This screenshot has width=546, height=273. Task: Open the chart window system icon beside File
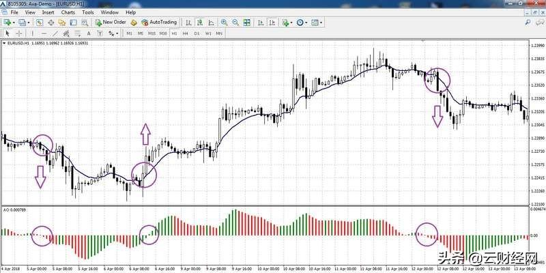click(4, 12)
